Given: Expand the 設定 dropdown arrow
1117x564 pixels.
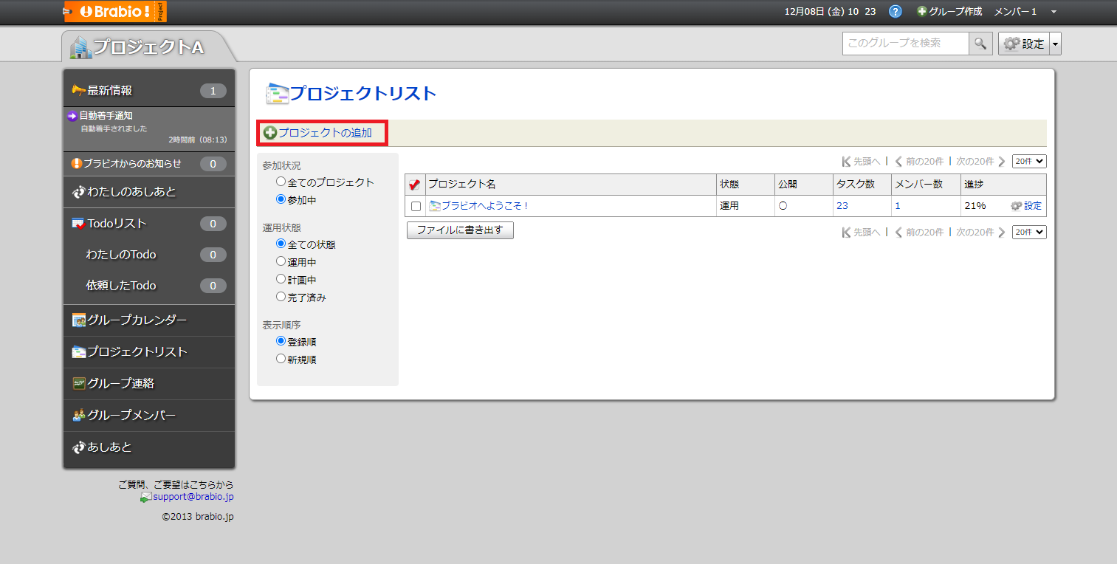Looking at the screenshot, I should [x=1055, y=44].
